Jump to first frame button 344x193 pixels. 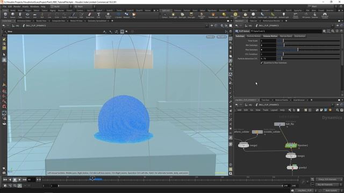click(5, 180)
